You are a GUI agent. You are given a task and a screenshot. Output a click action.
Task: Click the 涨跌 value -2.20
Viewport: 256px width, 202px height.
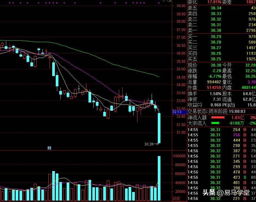[x=216, y=71]
